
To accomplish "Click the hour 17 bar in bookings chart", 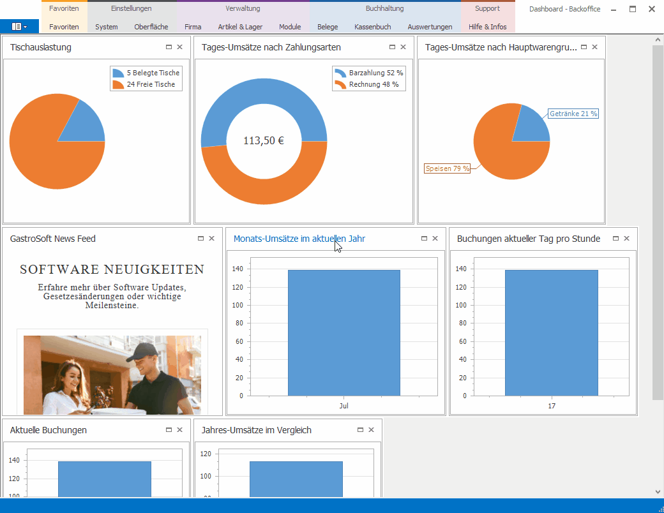I will click(x=552, y=332).
